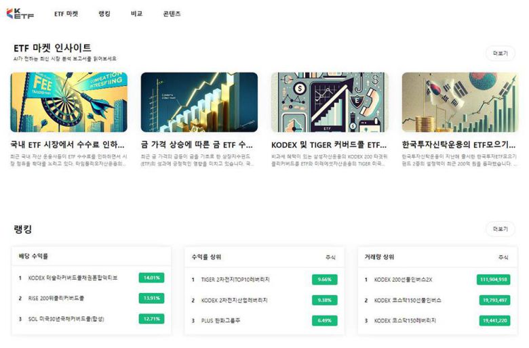The image size is (529, 348).
Task: Open the 비교 menu item
Action: (136, 14)
